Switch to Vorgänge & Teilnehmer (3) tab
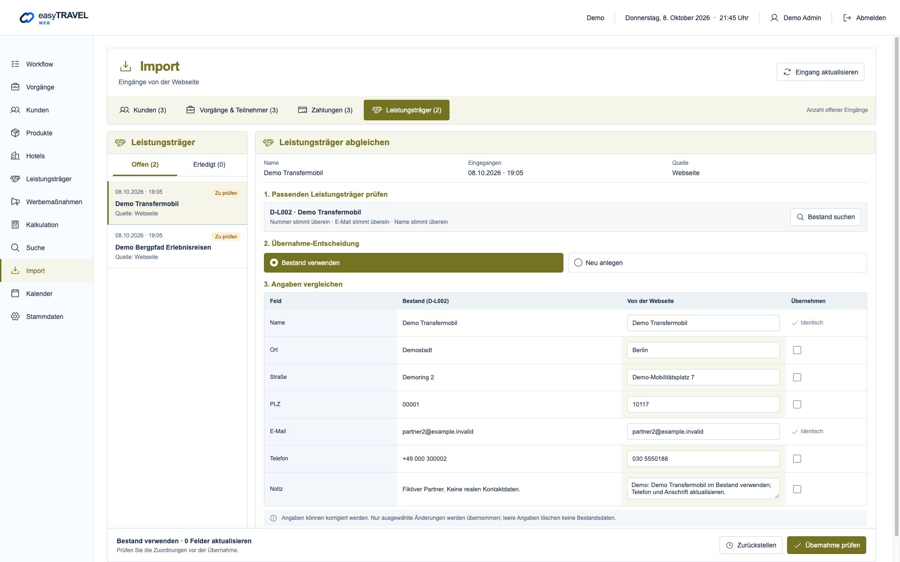This screenshot has width=900, height=562. click(232, 110)
